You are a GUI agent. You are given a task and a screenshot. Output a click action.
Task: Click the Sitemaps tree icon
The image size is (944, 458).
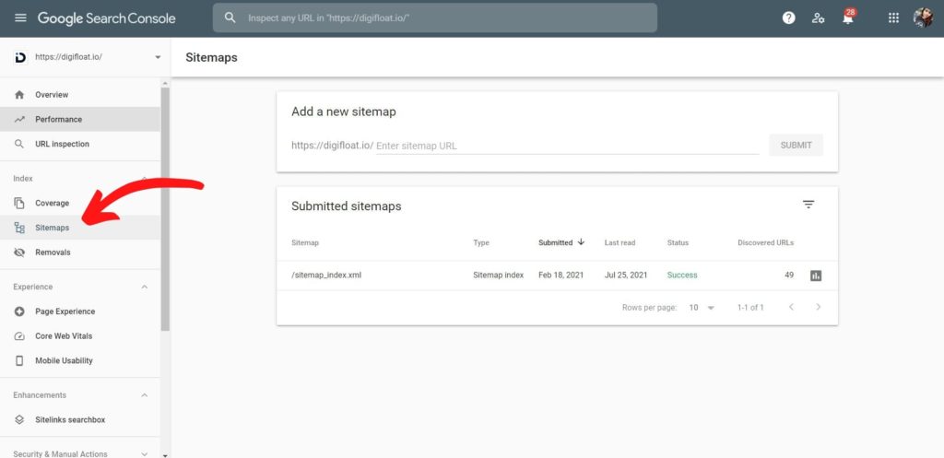click(x=19, y=228)
